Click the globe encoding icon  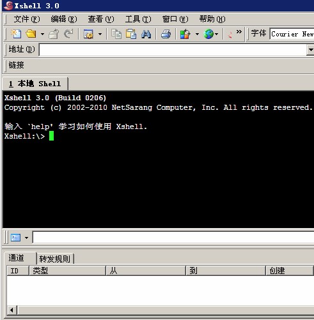pyautogui.click(x=208, y=34)
